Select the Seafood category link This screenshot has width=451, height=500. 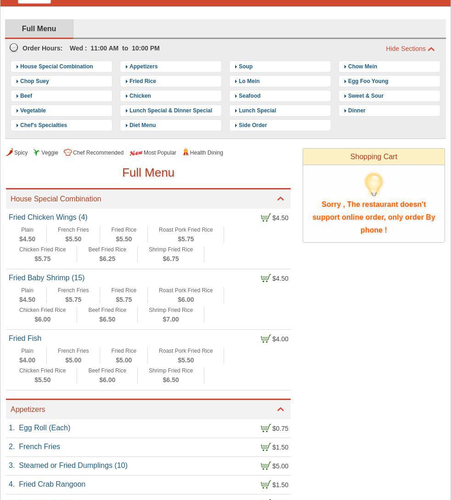(x=249, y=96)
